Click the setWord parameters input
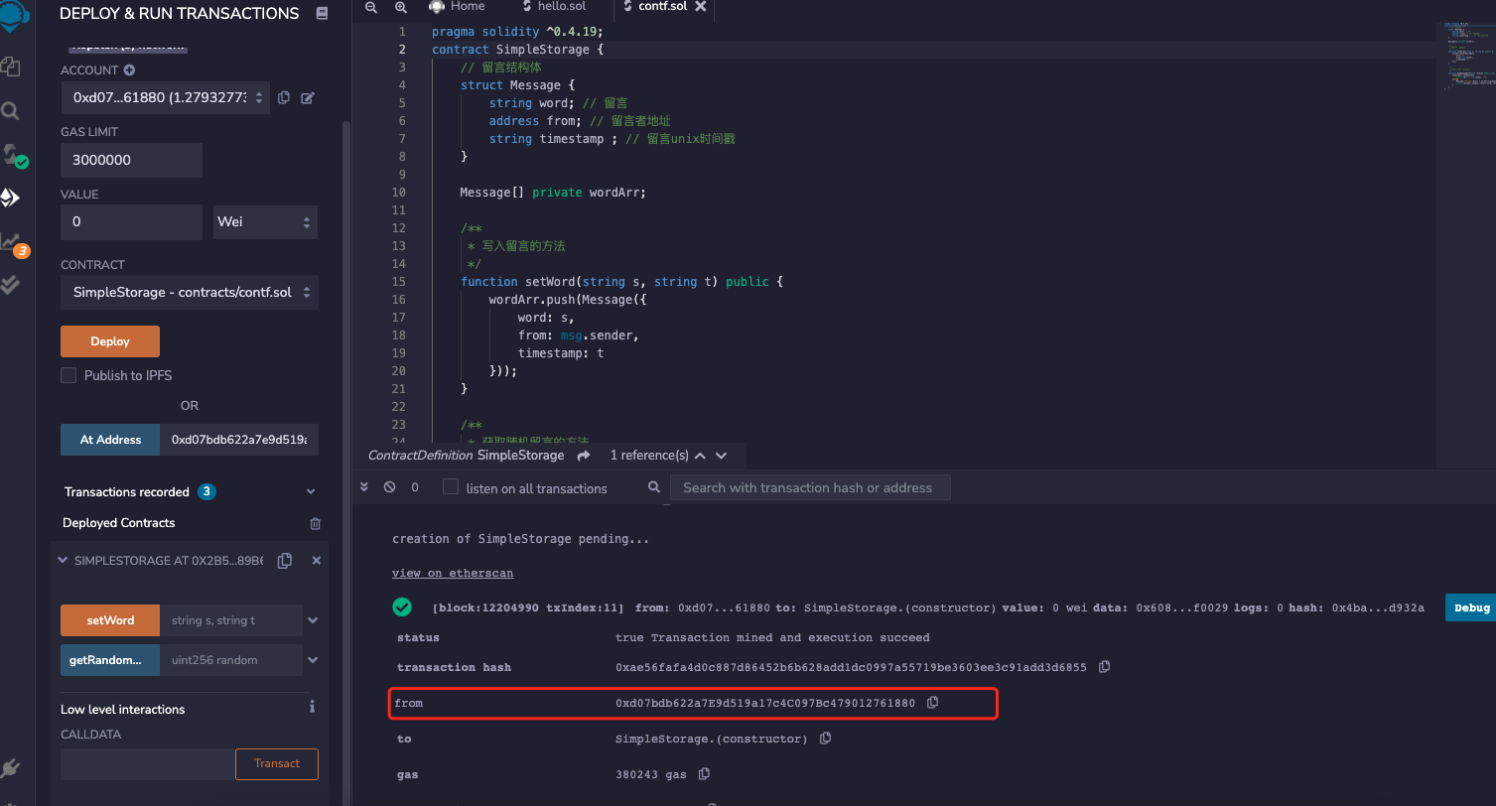 pos(231,620)
